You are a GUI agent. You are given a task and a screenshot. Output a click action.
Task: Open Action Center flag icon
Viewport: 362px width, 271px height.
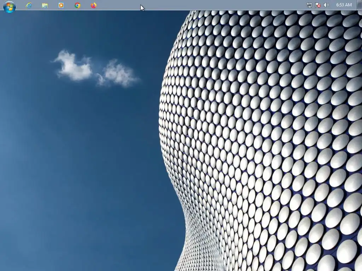318,5
